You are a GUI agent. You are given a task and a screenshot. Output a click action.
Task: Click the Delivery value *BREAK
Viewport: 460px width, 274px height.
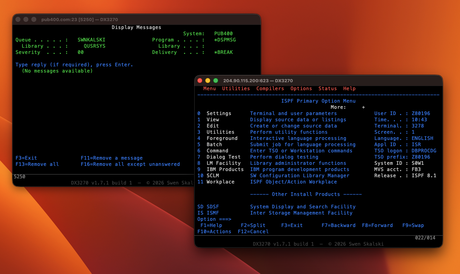223,52
